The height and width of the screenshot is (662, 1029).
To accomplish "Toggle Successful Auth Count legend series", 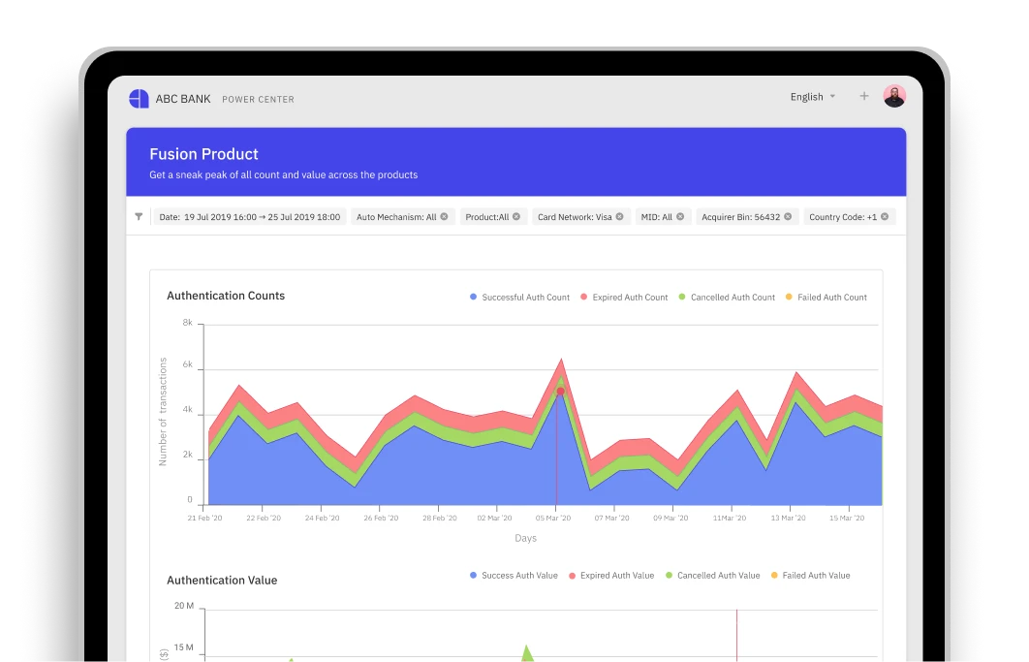I will tap(519, 298).
